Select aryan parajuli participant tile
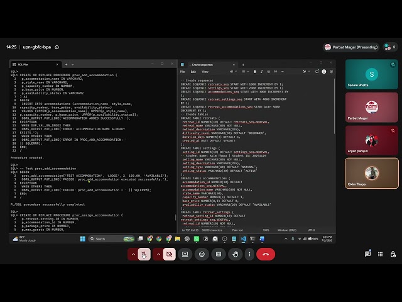Viewport: 402px width, 302px height. click(371, 140)
